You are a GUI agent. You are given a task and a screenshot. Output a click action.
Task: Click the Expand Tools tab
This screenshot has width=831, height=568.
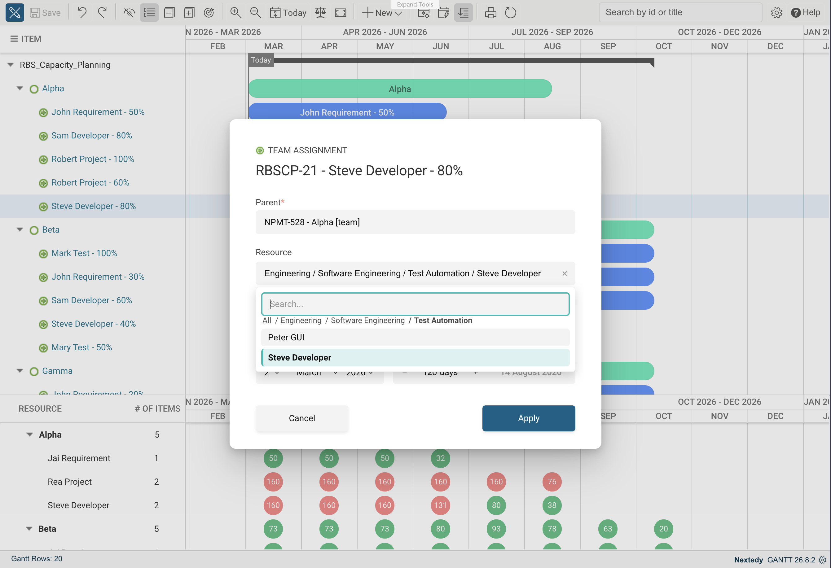click(415, 4)
